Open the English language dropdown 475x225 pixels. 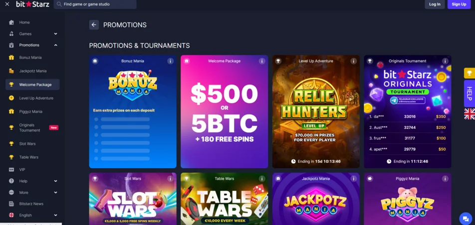point(33,215)
